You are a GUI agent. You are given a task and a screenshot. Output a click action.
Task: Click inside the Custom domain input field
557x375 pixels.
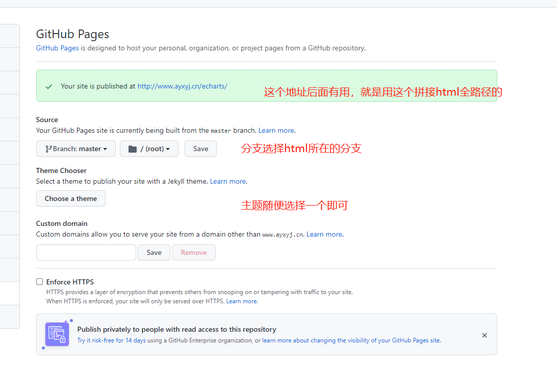(86, 252)
